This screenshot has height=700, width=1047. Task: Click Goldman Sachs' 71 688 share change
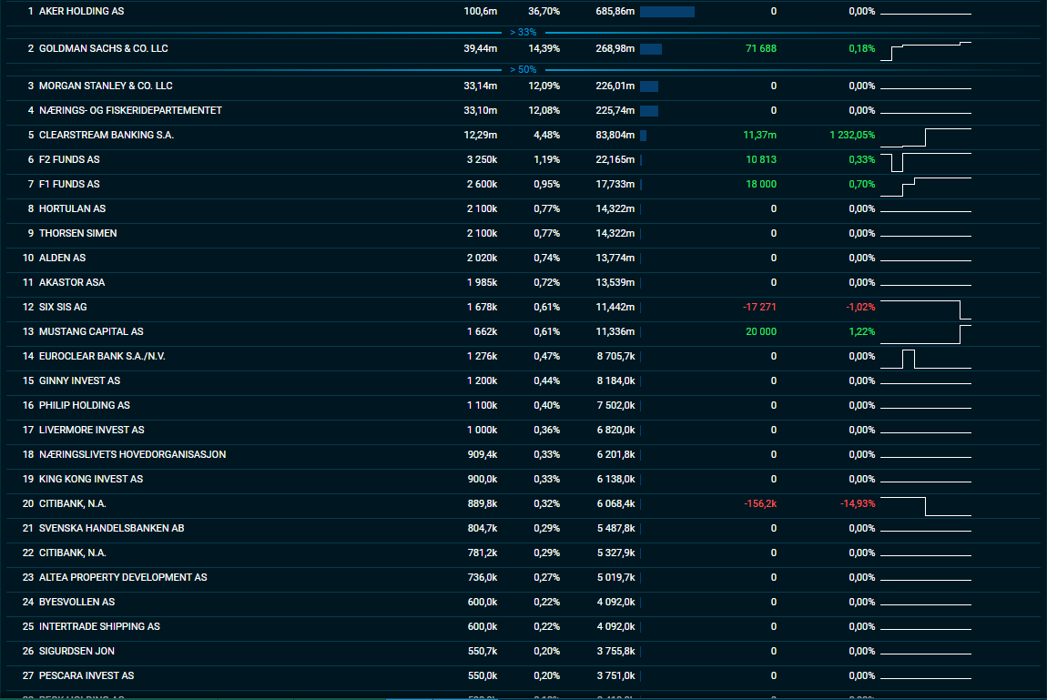(761, 49)
